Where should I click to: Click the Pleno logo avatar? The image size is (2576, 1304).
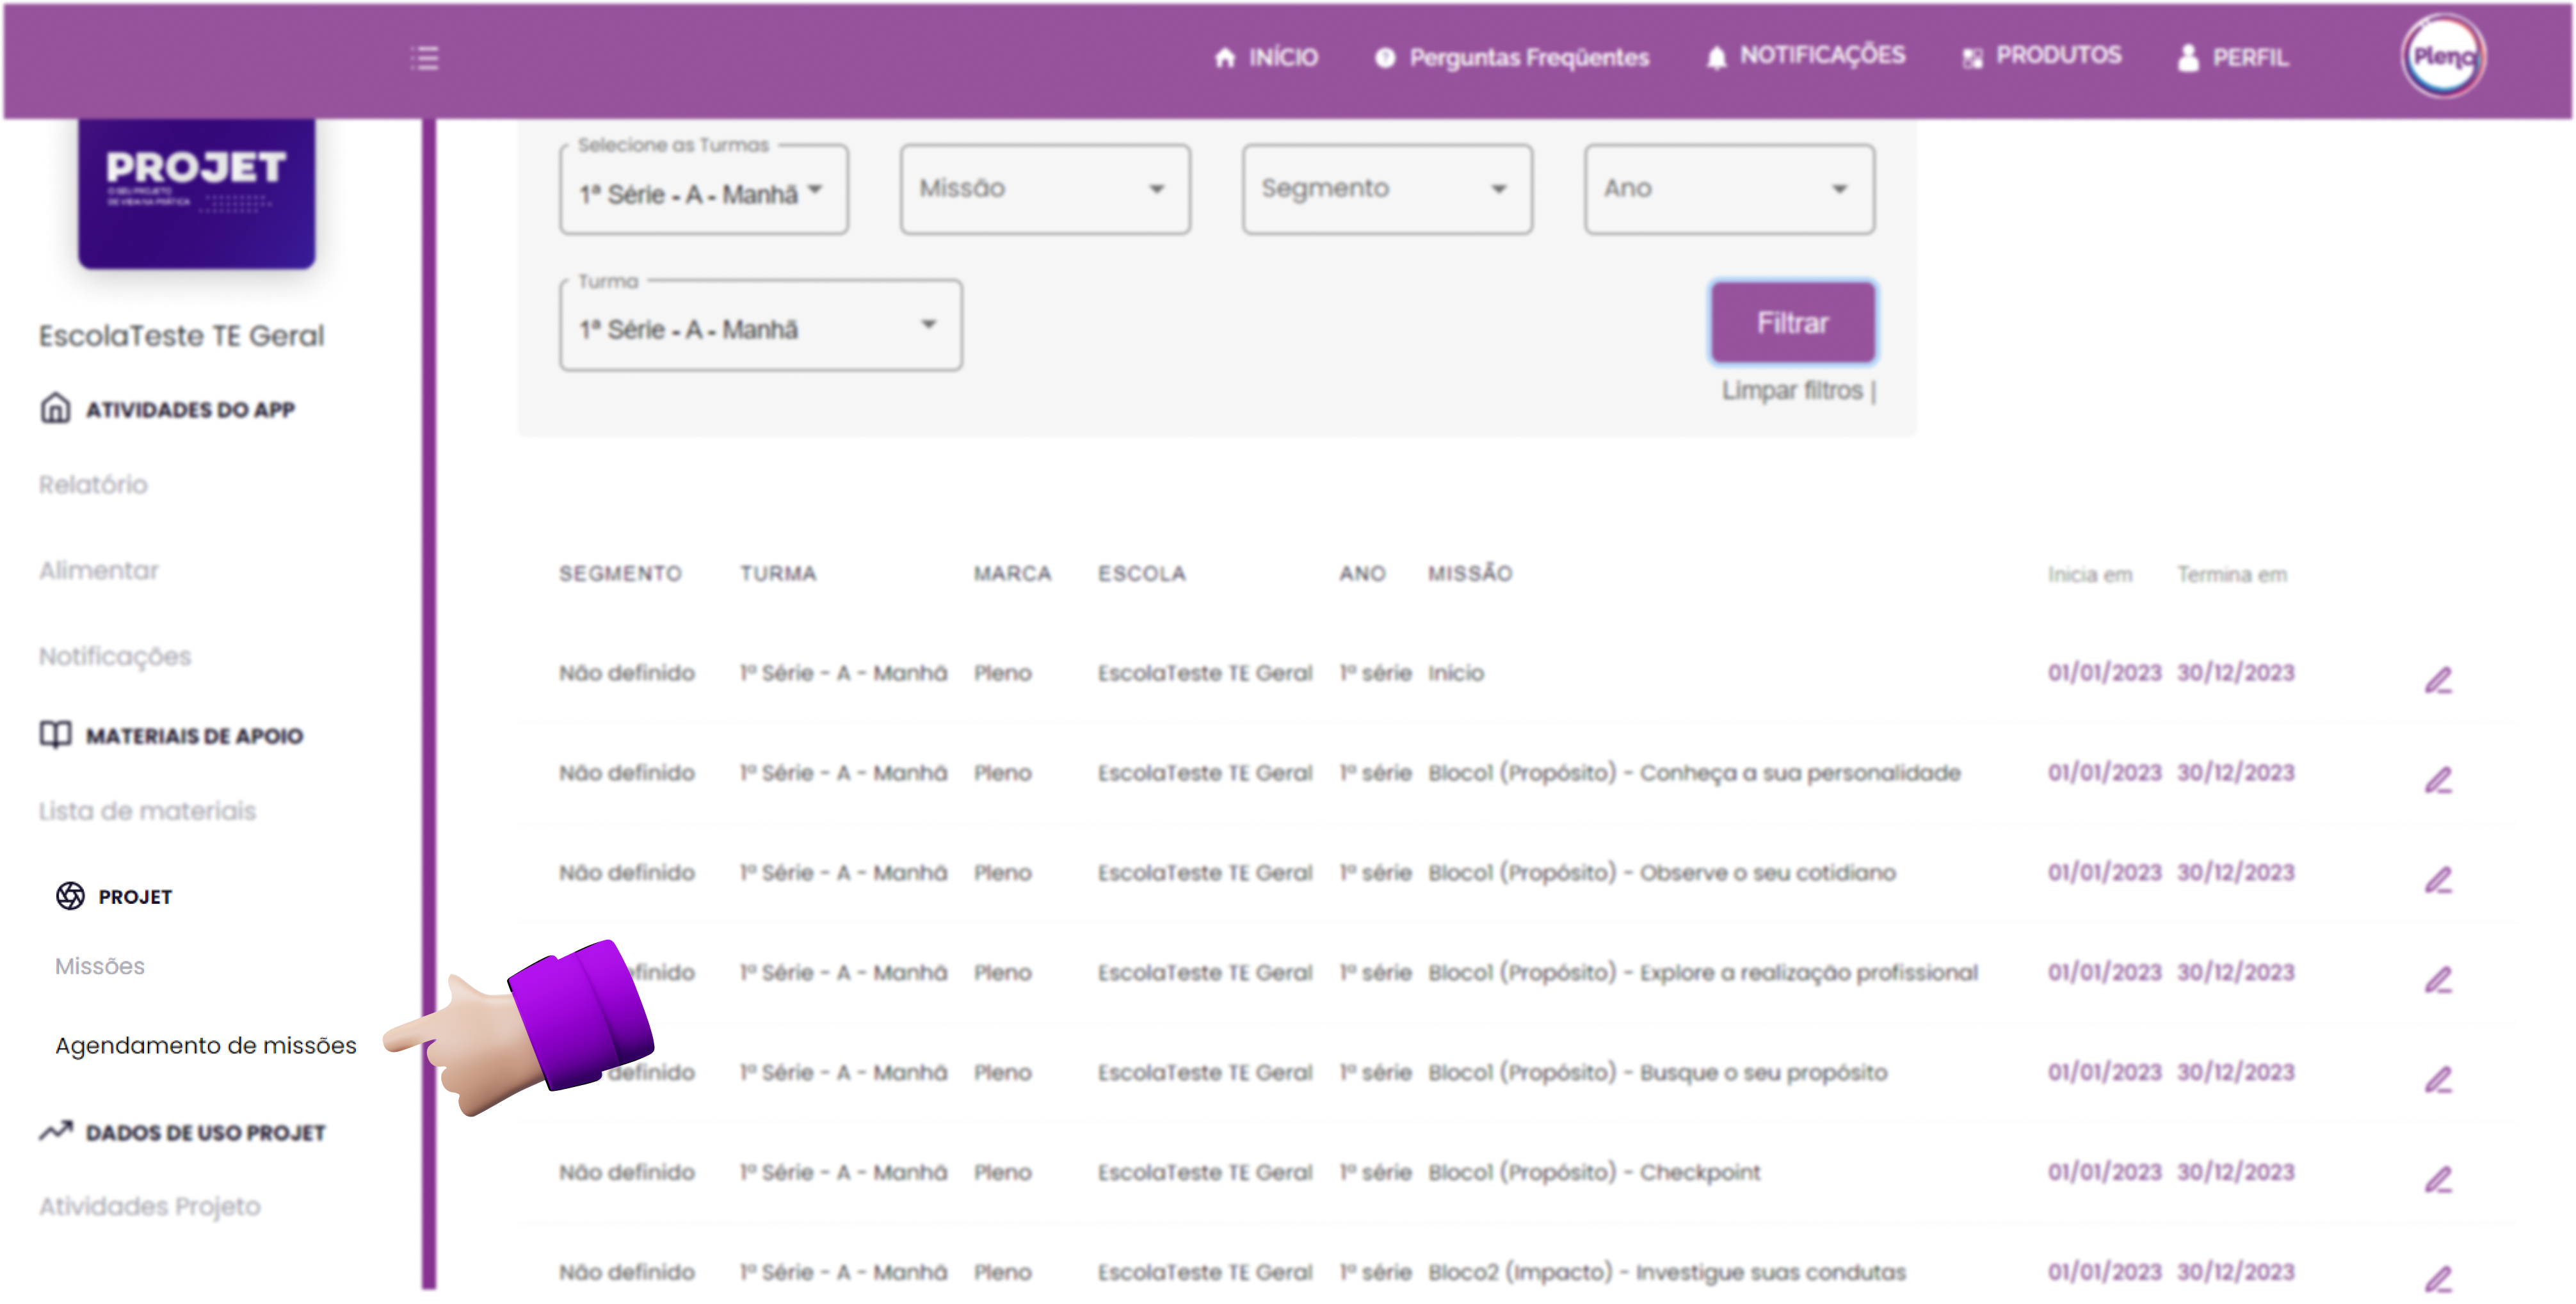(x=2442, y=57)
